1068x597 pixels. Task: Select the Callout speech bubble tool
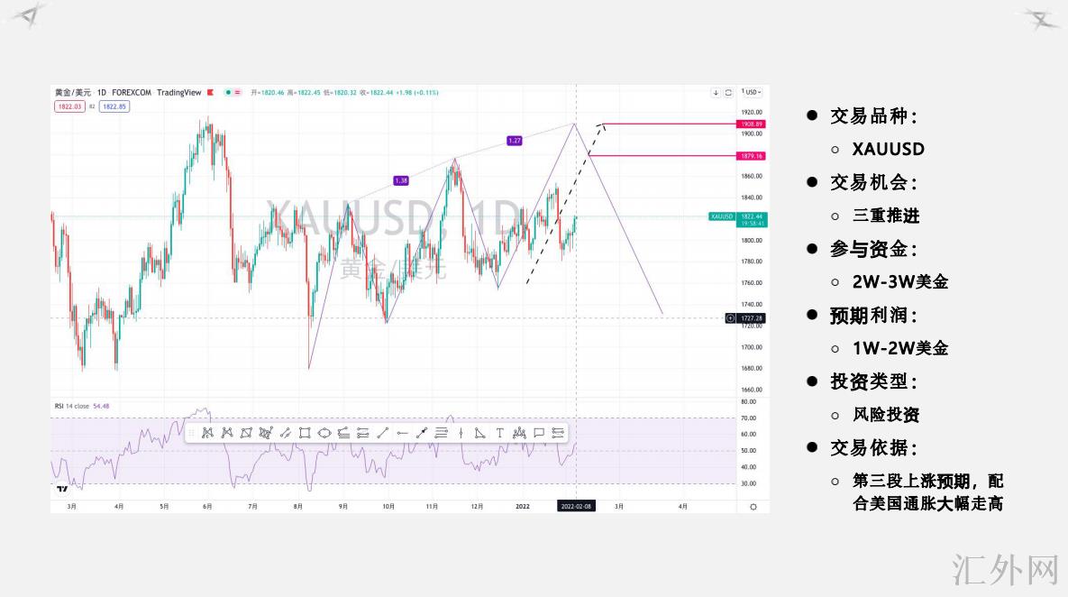tap(539, 433)
